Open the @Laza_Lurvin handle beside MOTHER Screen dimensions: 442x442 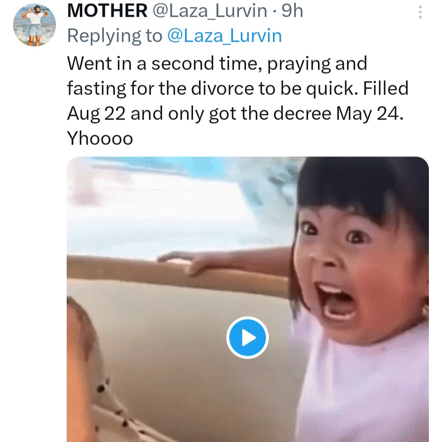[x=210, y=11]
